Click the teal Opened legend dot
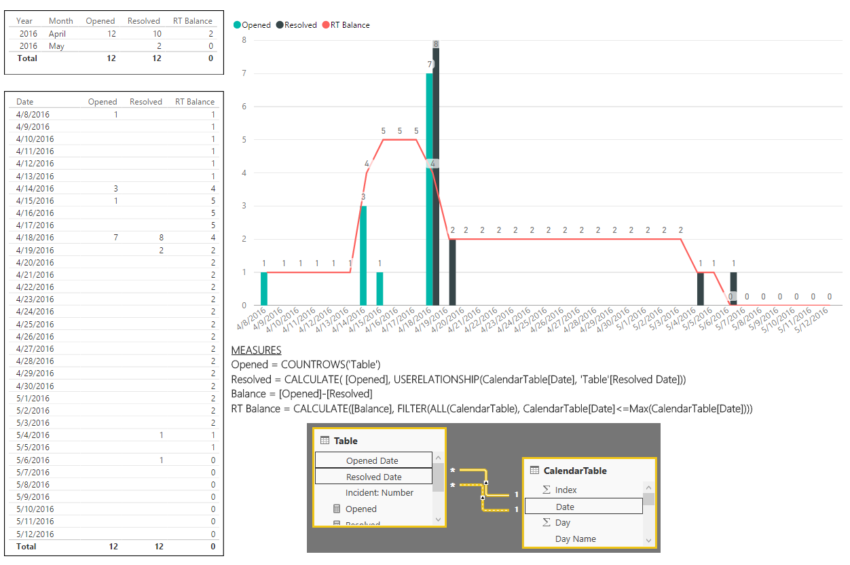The image size is (850, 565). 238,25
